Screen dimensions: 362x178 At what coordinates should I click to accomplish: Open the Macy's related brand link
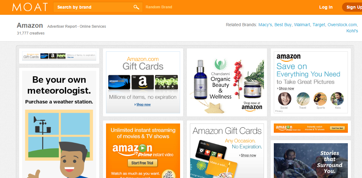[x=265, y=25]
